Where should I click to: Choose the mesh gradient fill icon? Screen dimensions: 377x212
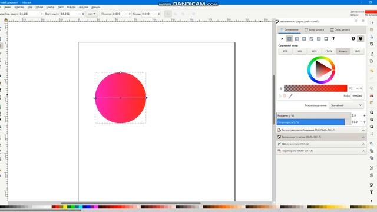point(312,39)
